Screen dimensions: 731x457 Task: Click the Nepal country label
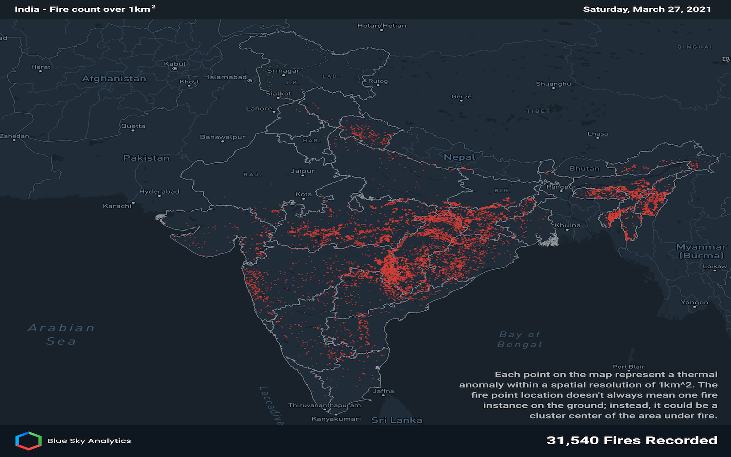[460, 157]
